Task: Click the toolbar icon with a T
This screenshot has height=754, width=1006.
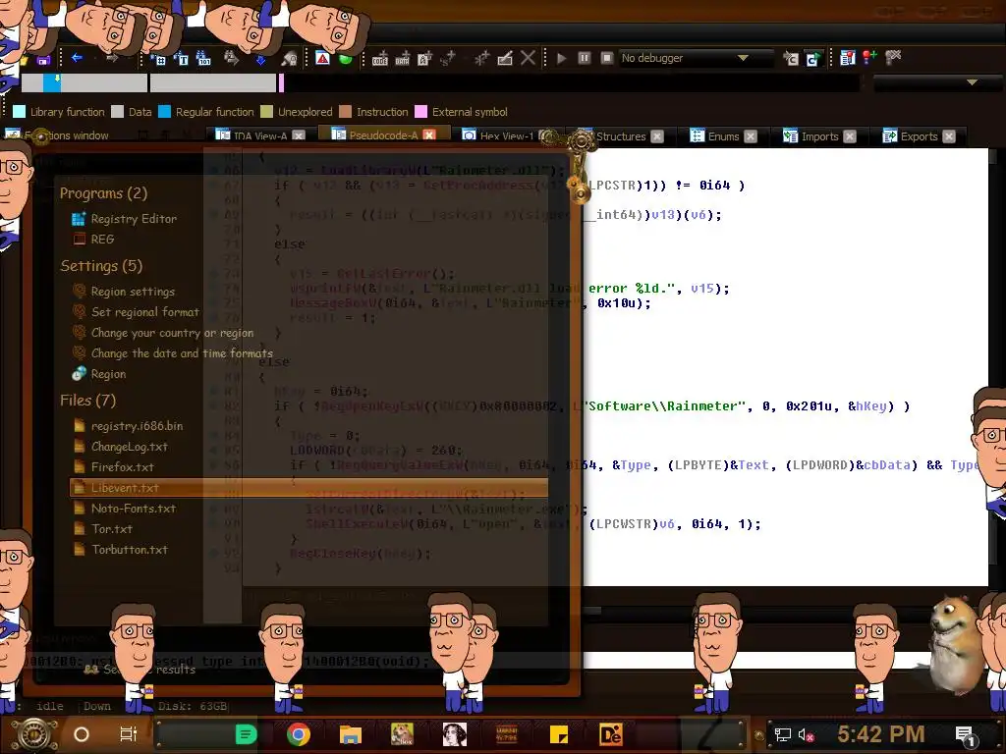Action: [181, 59]
